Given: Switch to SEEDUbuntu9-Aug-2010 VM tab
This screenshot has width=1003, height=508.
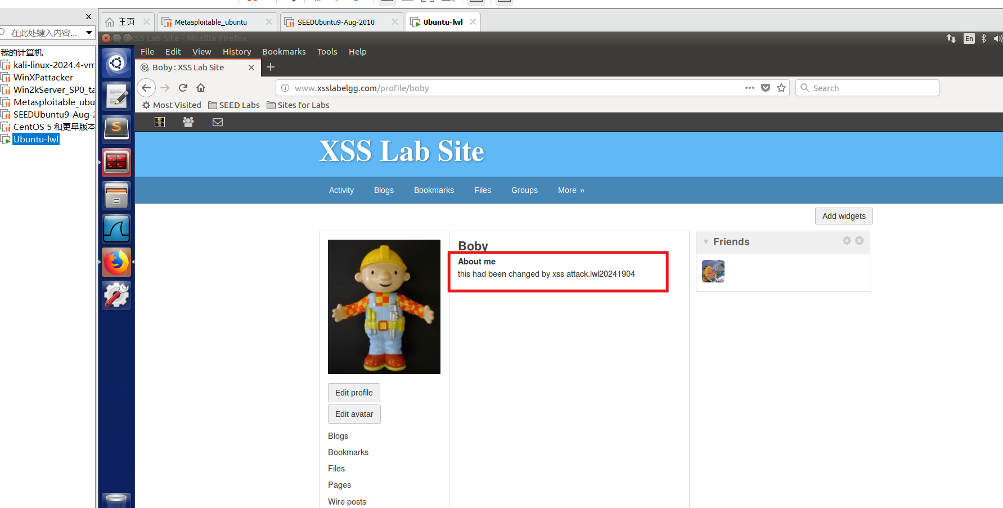Looking at the screenshot, I should 342,22.
